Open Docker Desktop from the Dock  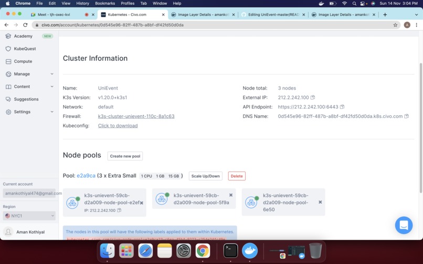(250, 250)
